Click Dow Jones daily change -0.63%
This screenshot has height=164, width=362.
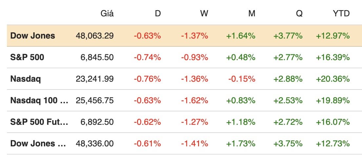[x=147, y=36]
